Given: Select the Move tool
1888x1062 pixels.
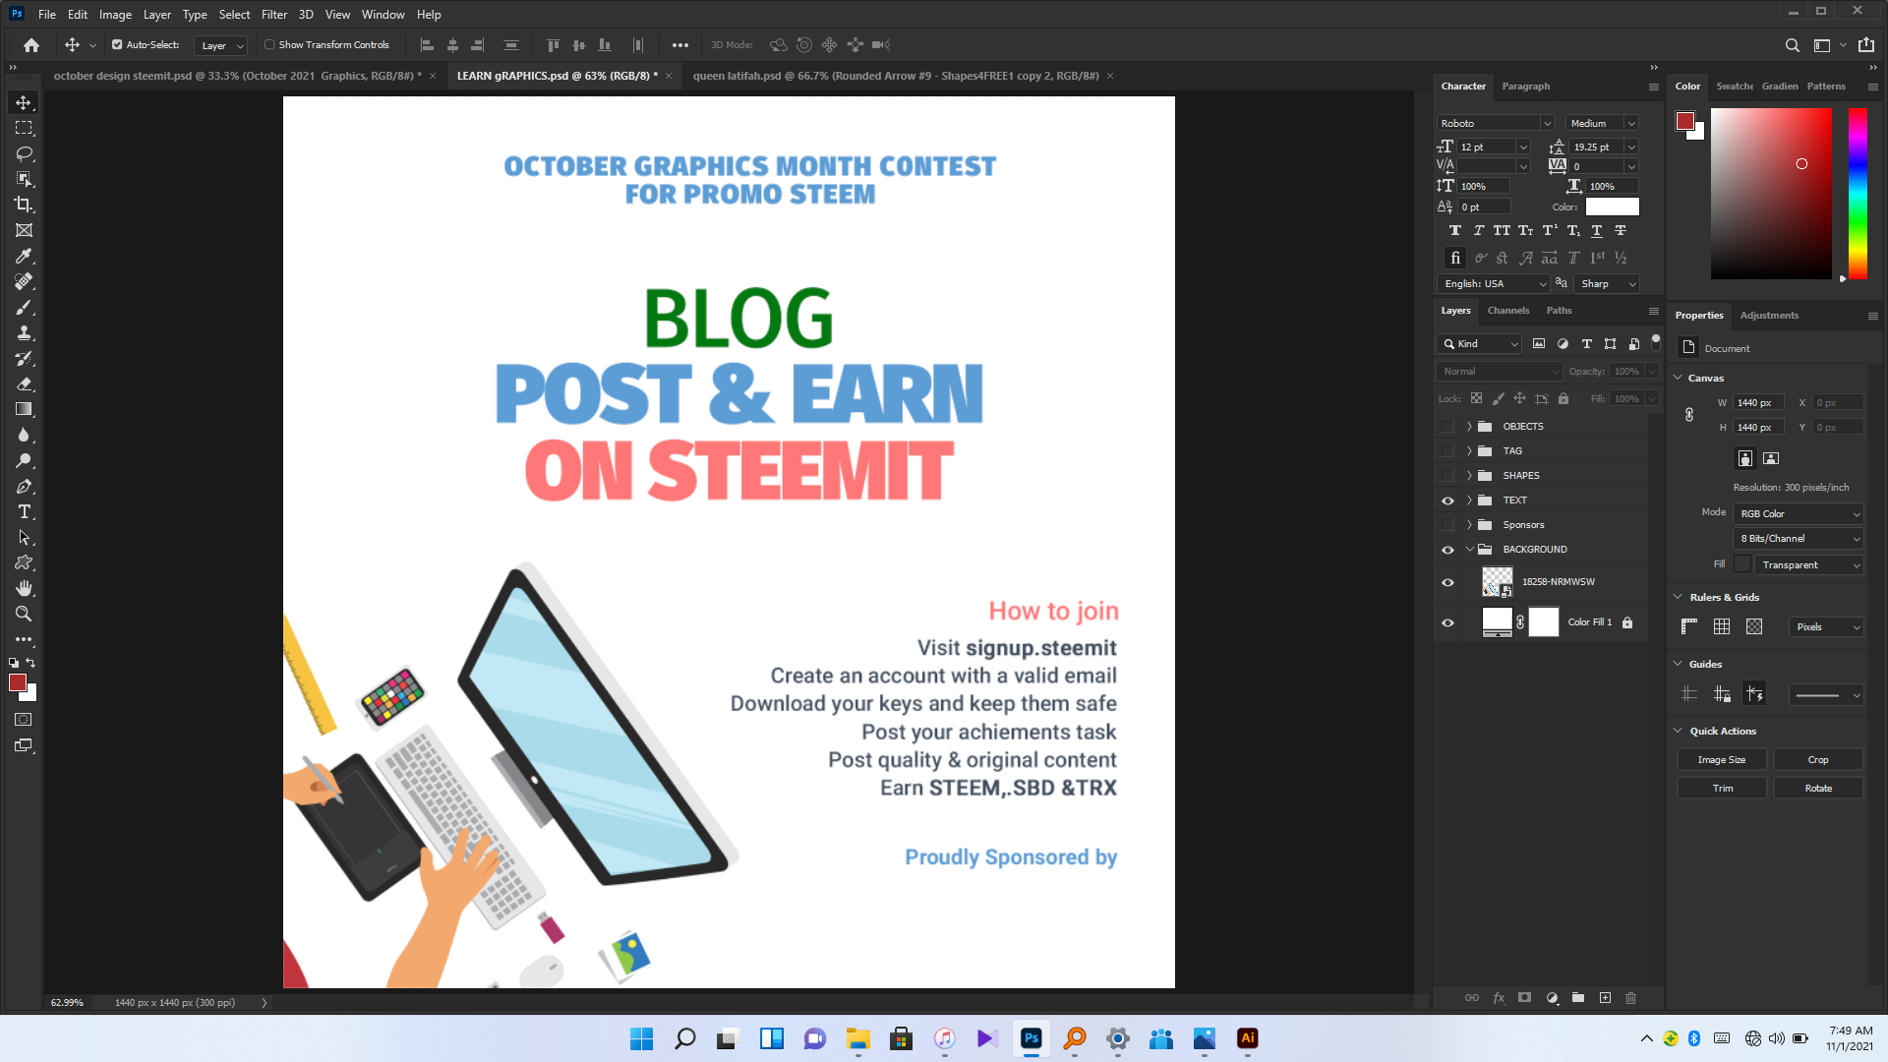Looking at the screenshot, I should point(24,102).
